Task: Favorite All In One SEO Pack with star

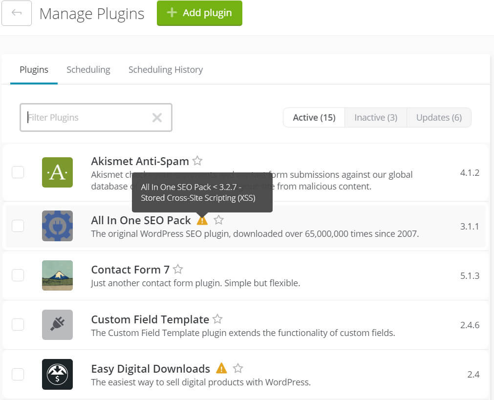Action: 218,220
